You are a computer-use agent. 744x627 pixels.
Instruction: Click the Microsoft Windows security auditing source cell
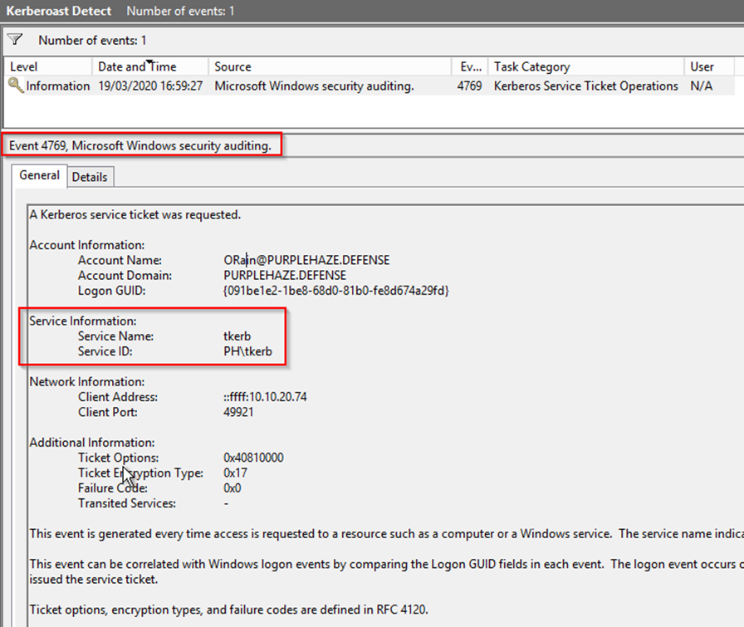(x=314, y=86)
